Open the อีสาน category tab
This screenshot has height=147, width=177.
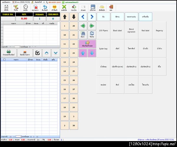point(117,17)
